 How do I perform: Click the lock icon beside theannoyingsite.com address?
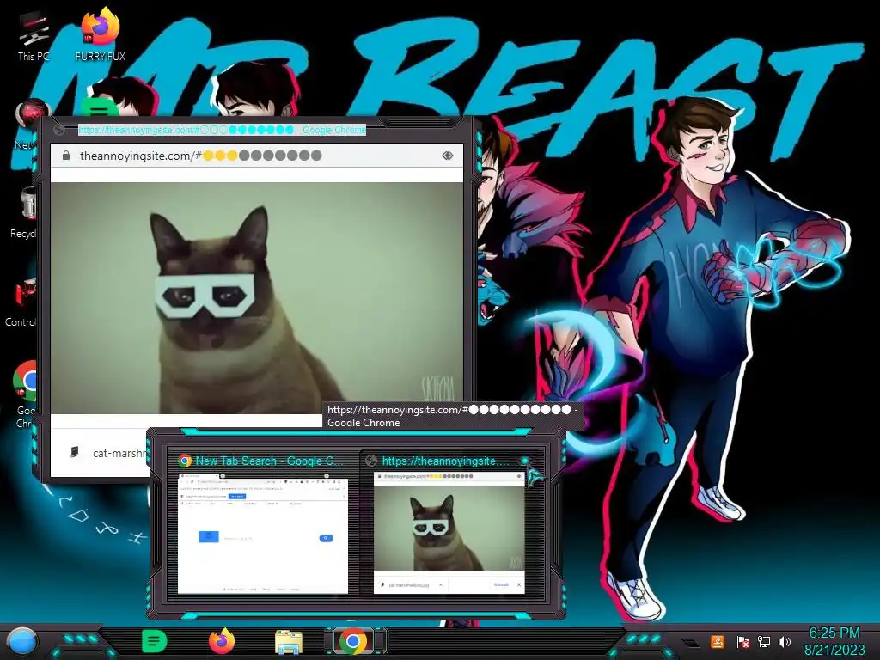click(66, 156)
